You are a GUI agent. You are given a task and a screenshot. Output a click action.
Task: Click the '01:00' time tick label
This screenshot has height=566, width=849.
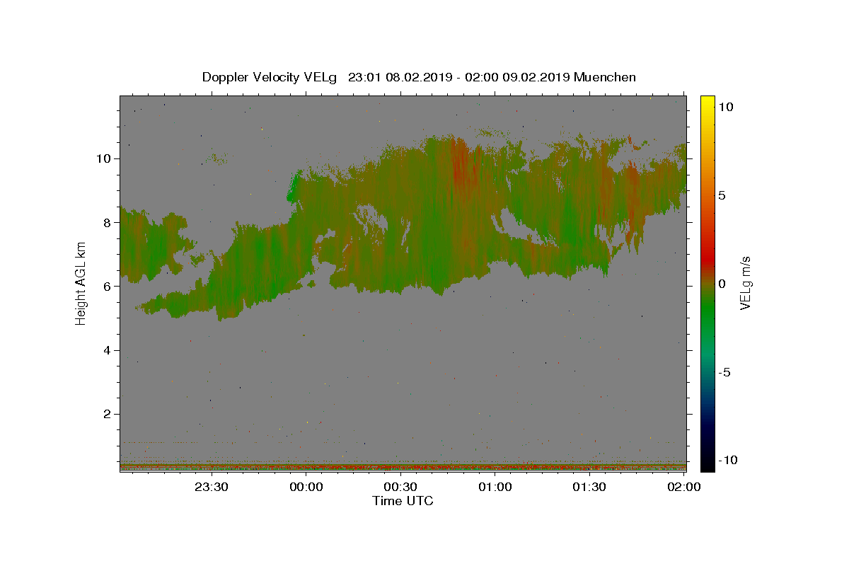495,487
